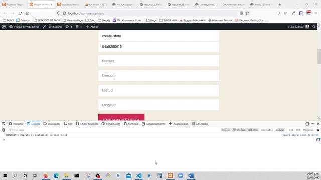Open the SERVICIOS DE PAGA bookmarks folder

pyautogui.click(x=47, y=20)
